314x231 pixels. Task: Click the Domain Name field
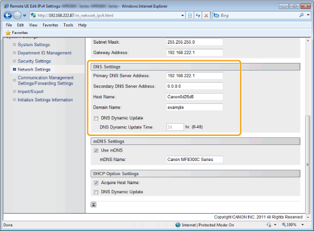click(x=195, y=107)
